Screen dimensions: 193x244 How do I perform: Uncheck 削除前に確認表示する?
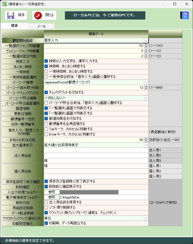click(x=46, y=186)
